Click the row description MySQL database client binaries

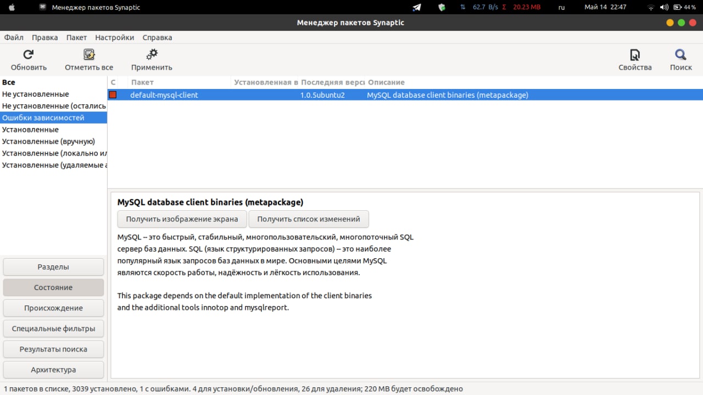(x=448, y=95)
